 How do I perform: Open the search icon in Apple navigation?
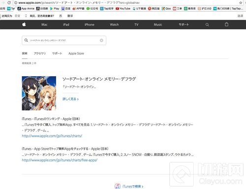207,25
